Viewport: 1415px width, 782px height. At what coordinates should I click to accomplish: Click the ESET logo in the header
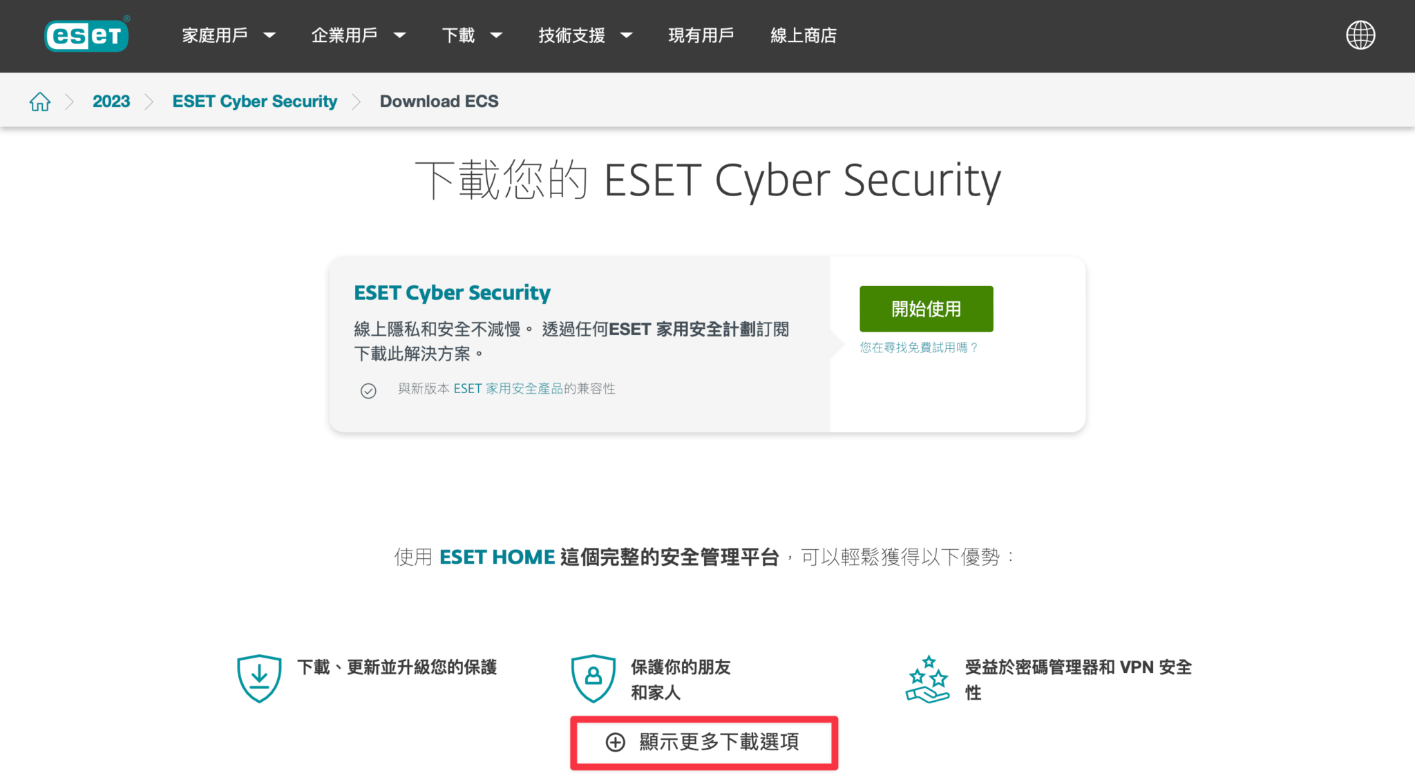click(86, 35)
